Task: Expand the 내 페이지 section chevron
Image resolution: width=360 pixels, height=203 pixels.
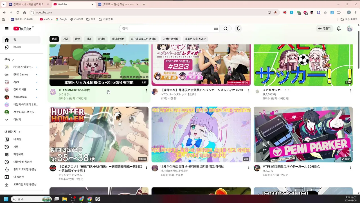Action: pyautogui.click(x=19, y=132)
